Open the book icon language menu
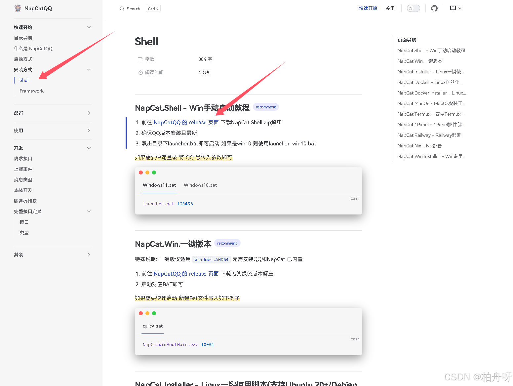The height and width of the screenshot is (386, 513). [x=455, y=8]
